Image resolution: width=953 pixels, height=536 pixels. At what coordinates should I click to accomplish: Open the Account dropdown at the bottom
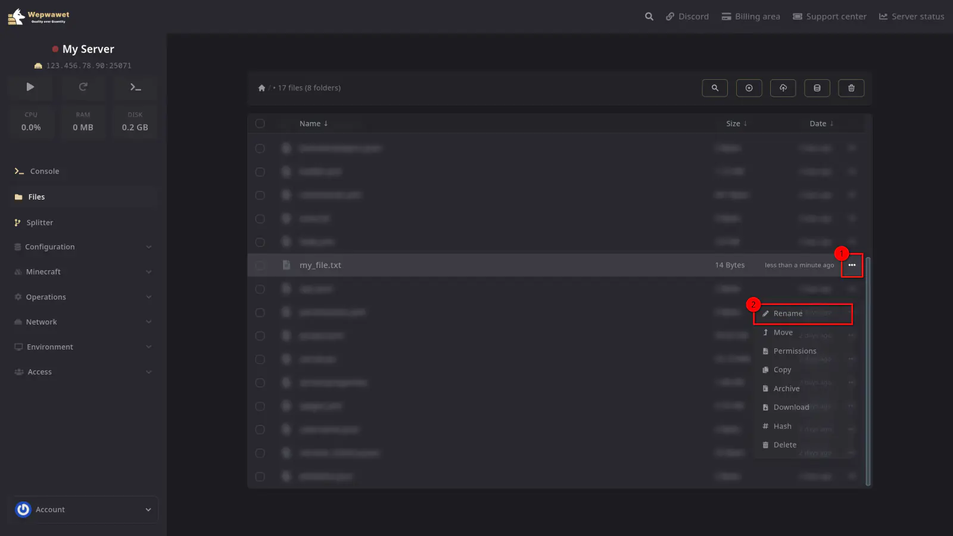pos(83,510)
